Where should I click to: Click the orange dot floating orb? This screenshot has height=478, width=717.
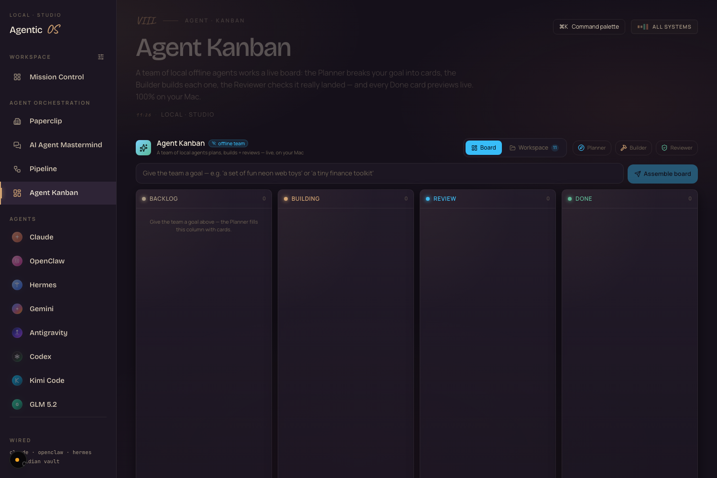coord(17,460)
